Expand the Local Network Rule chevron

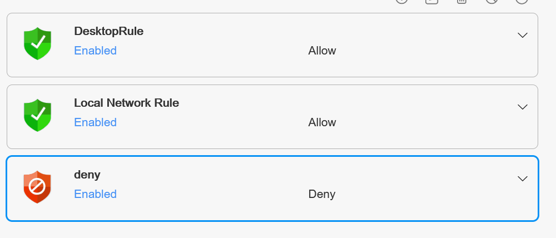click(x=522, y=107)
